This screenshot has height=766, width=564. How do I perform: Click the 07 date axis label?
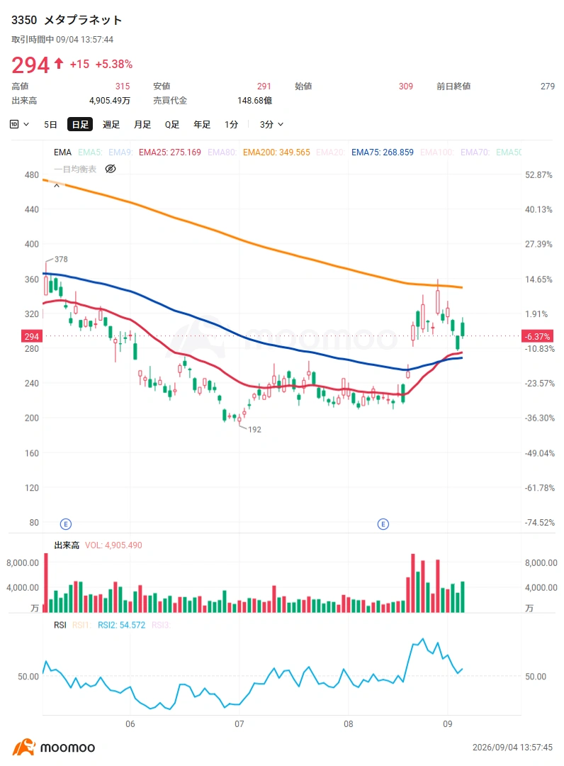pyautogui.click(x=239, y=724)
